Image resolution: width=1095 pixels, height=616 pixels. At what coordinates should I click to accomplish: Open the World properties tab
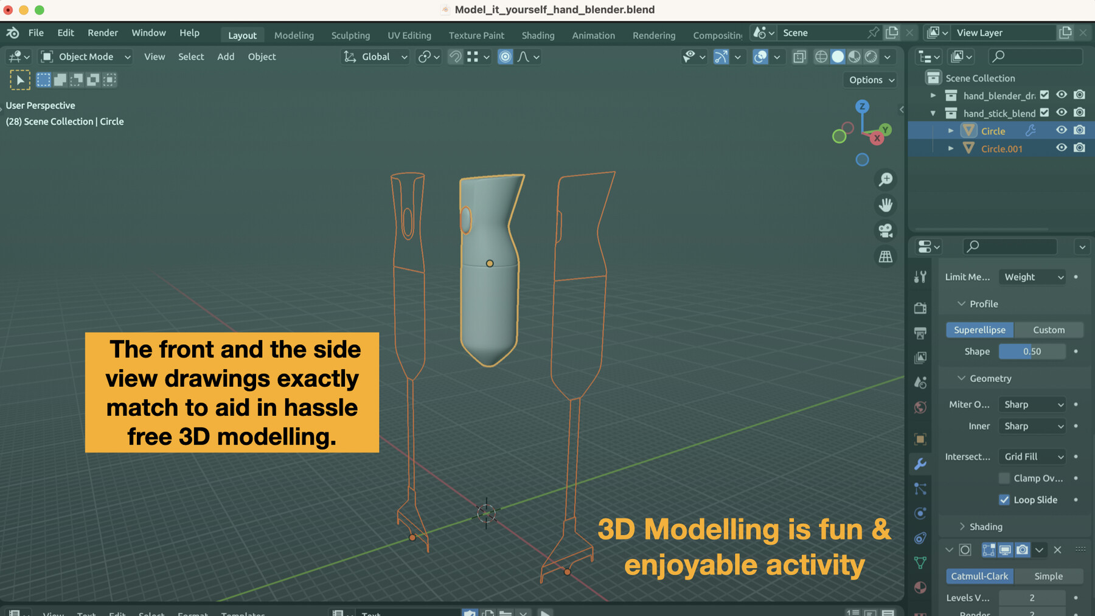point(920,406)
